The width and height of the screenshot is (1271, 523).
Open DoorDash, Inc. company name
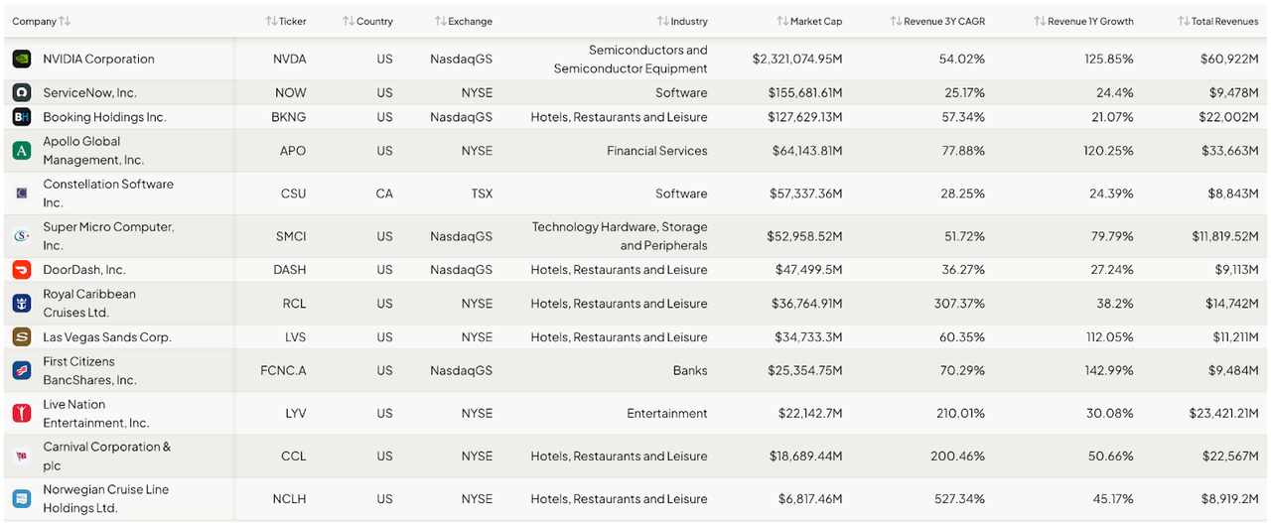[84, 270]
